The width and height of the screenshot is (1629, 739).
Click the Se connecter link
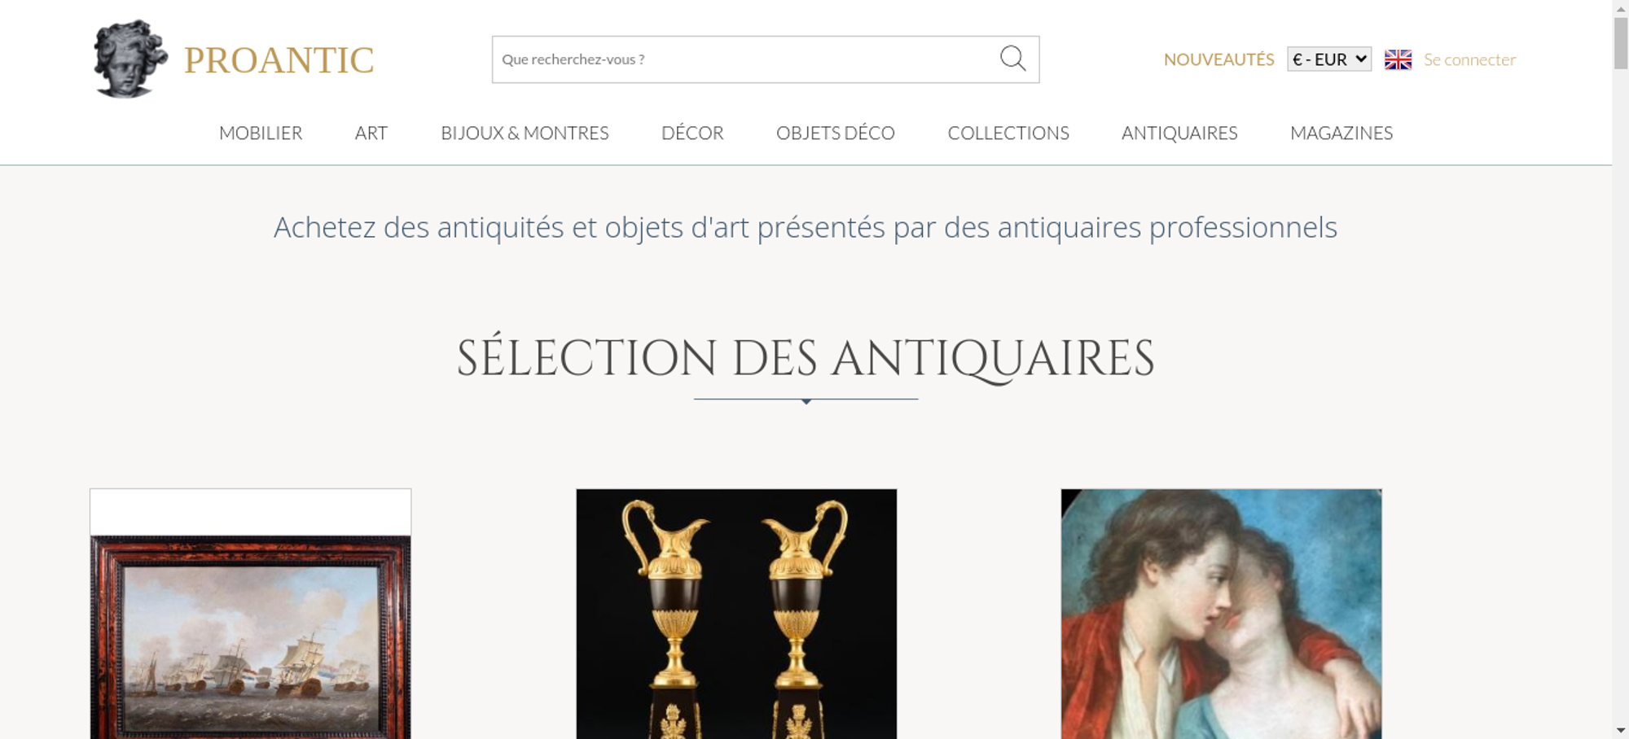[1469, 59]
